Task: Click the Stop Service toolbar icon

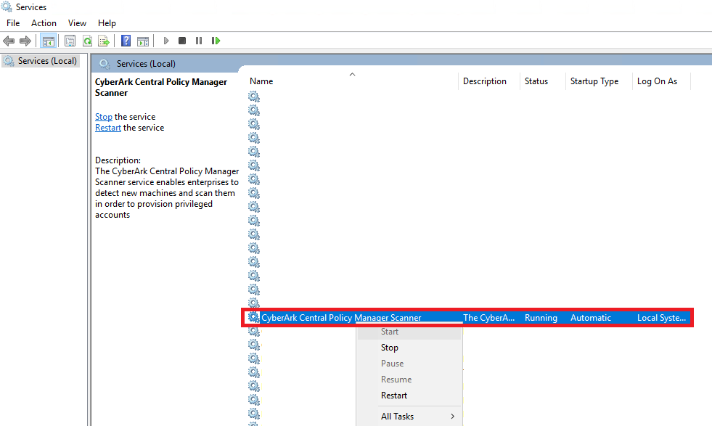Action: (182, 40)
